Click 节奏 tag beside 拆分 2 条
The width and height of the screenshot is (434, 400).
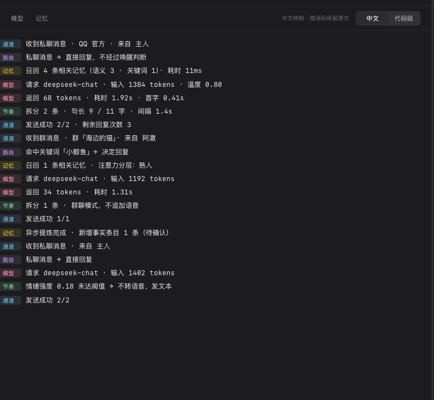[x=10, y=111]
